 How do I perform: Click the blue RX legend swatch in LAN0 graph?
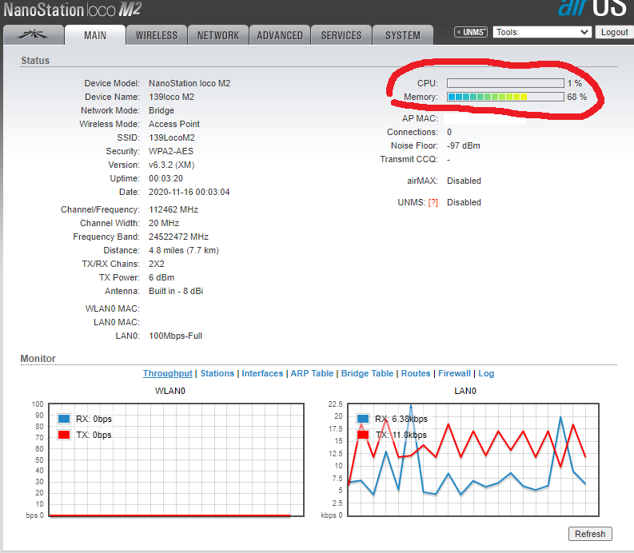(x=363, y=419)
